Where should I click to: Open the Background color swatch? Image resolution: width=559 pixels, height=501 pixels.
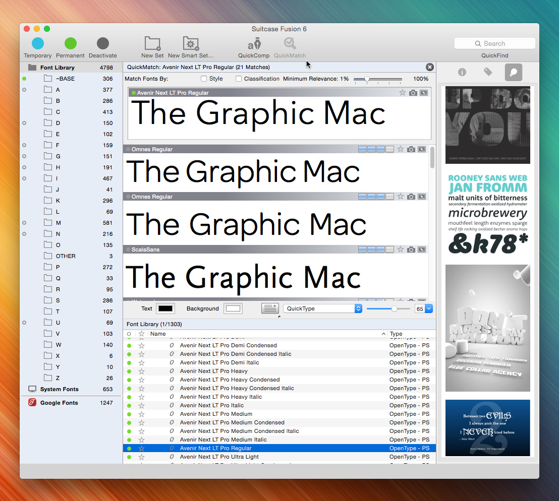click(x=233, y=309)
